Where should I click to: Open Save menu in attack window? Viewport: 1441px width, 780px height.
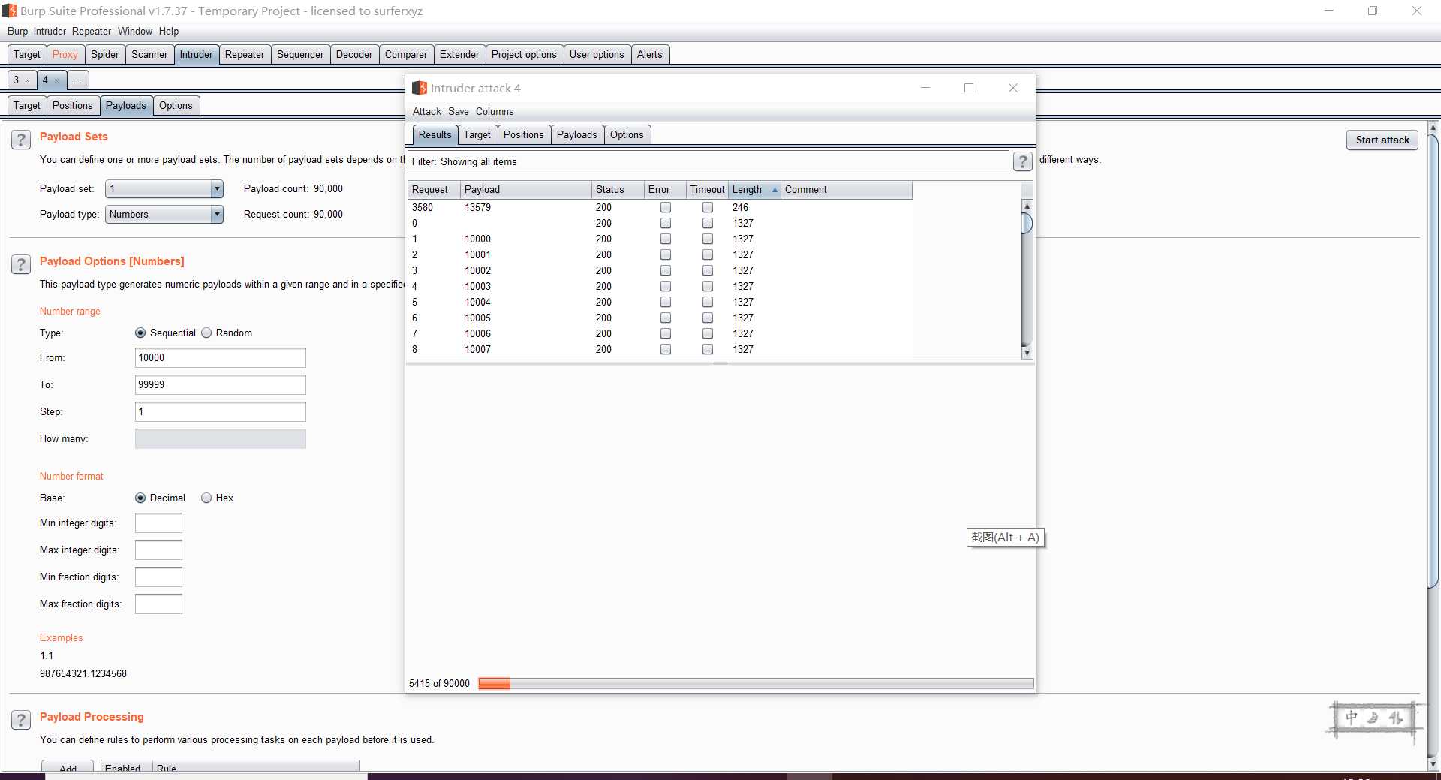[459, 111]
